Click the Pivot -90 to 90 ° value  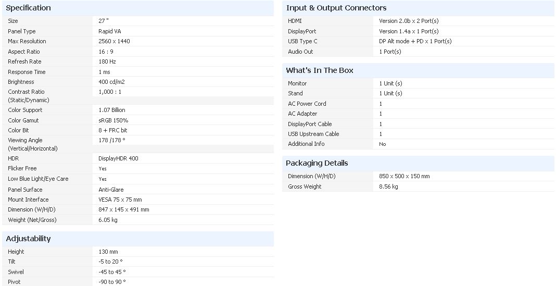point(112,282)
